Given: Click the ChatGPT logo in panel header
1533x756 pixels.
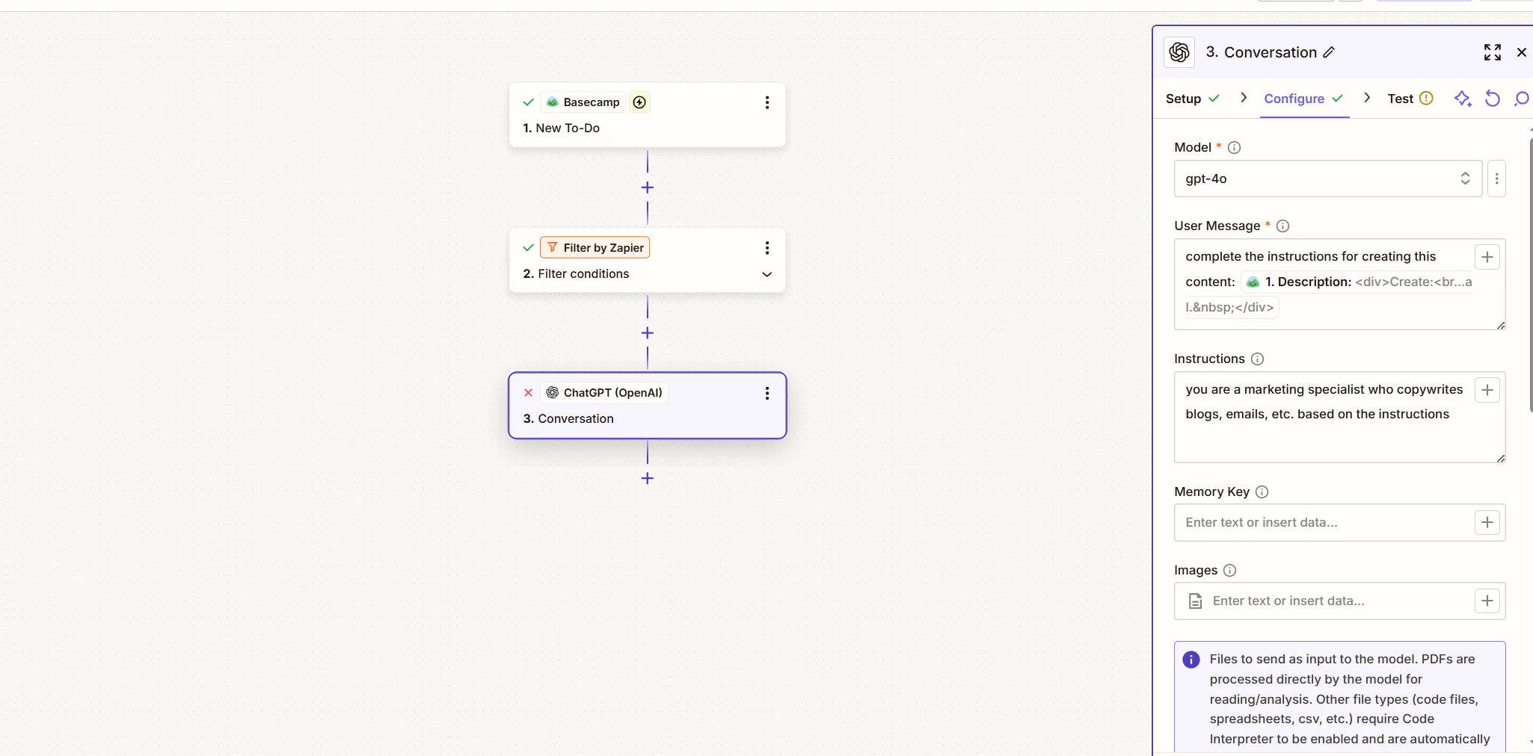Looking at the screenshot, I should click(1179, 52).
